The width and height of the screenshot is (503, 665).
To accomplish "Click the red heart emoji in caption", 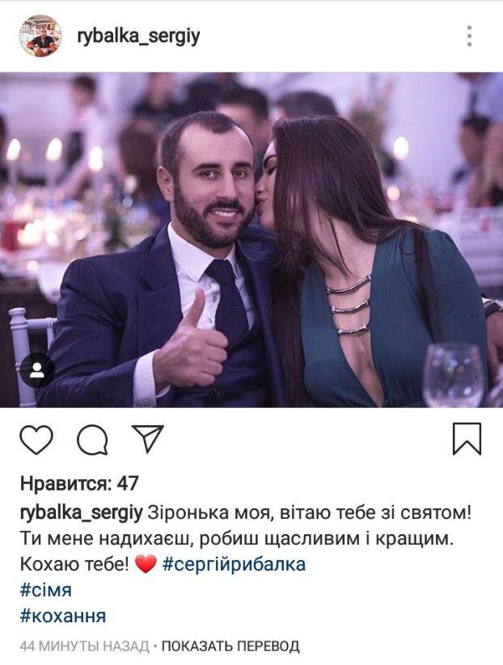I will coord(146,565).
